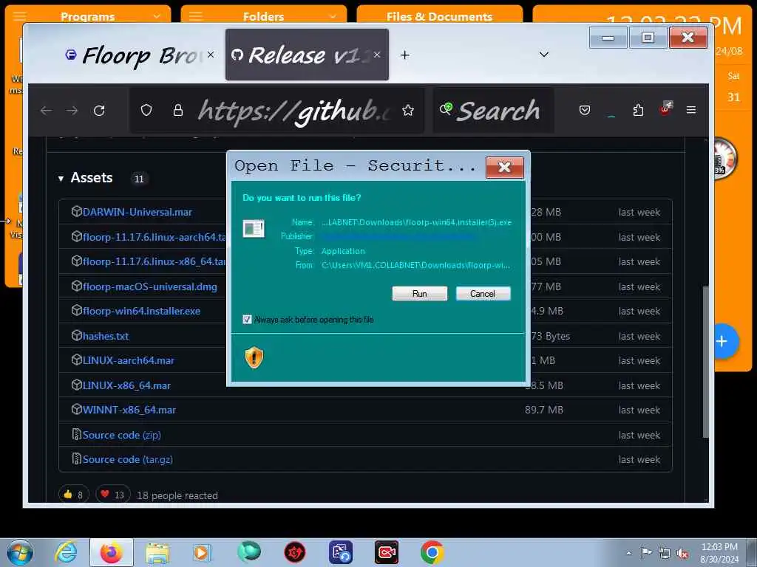This screenshot has width=757, height=567.
Task: Open Google Chrome from taskbar
Action: 432,552
